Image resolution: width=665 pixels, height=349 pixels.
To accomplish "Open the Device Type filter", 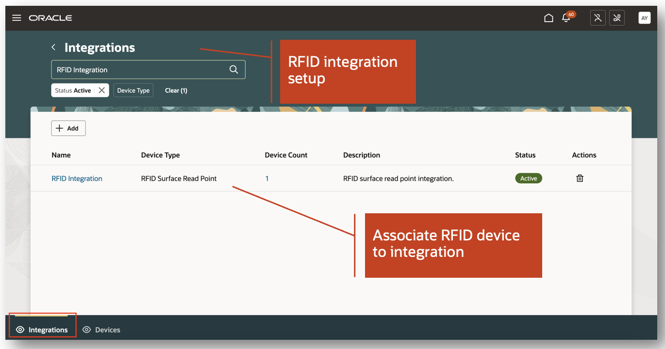I will tap(133, 90).
